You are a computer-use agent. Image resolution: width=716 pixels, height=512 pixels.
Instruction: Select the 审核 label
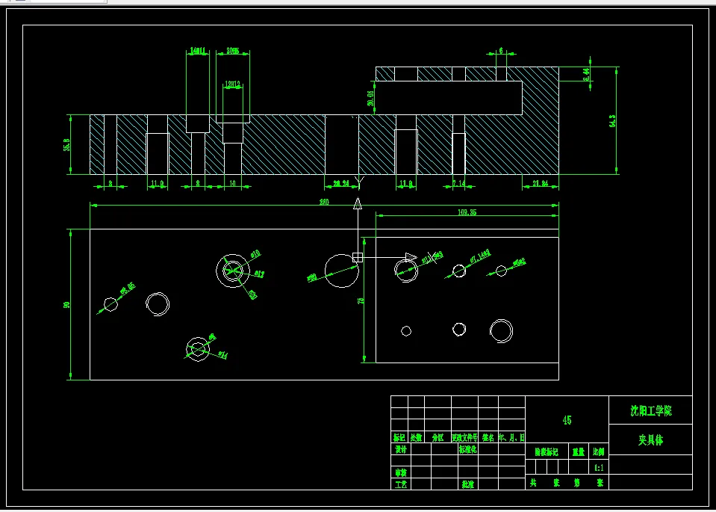pos(400,472)
